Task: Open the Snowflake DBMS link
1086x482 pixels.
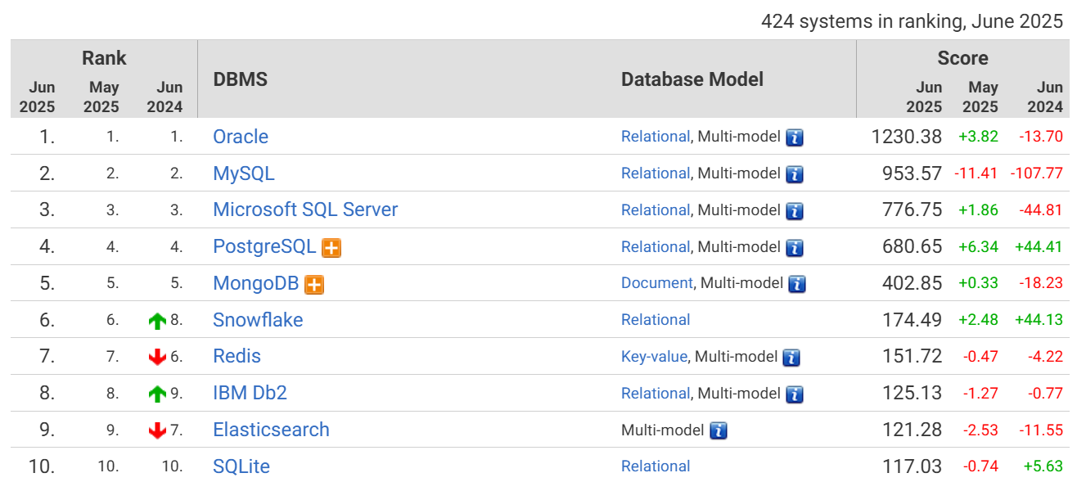Action: 258,320
